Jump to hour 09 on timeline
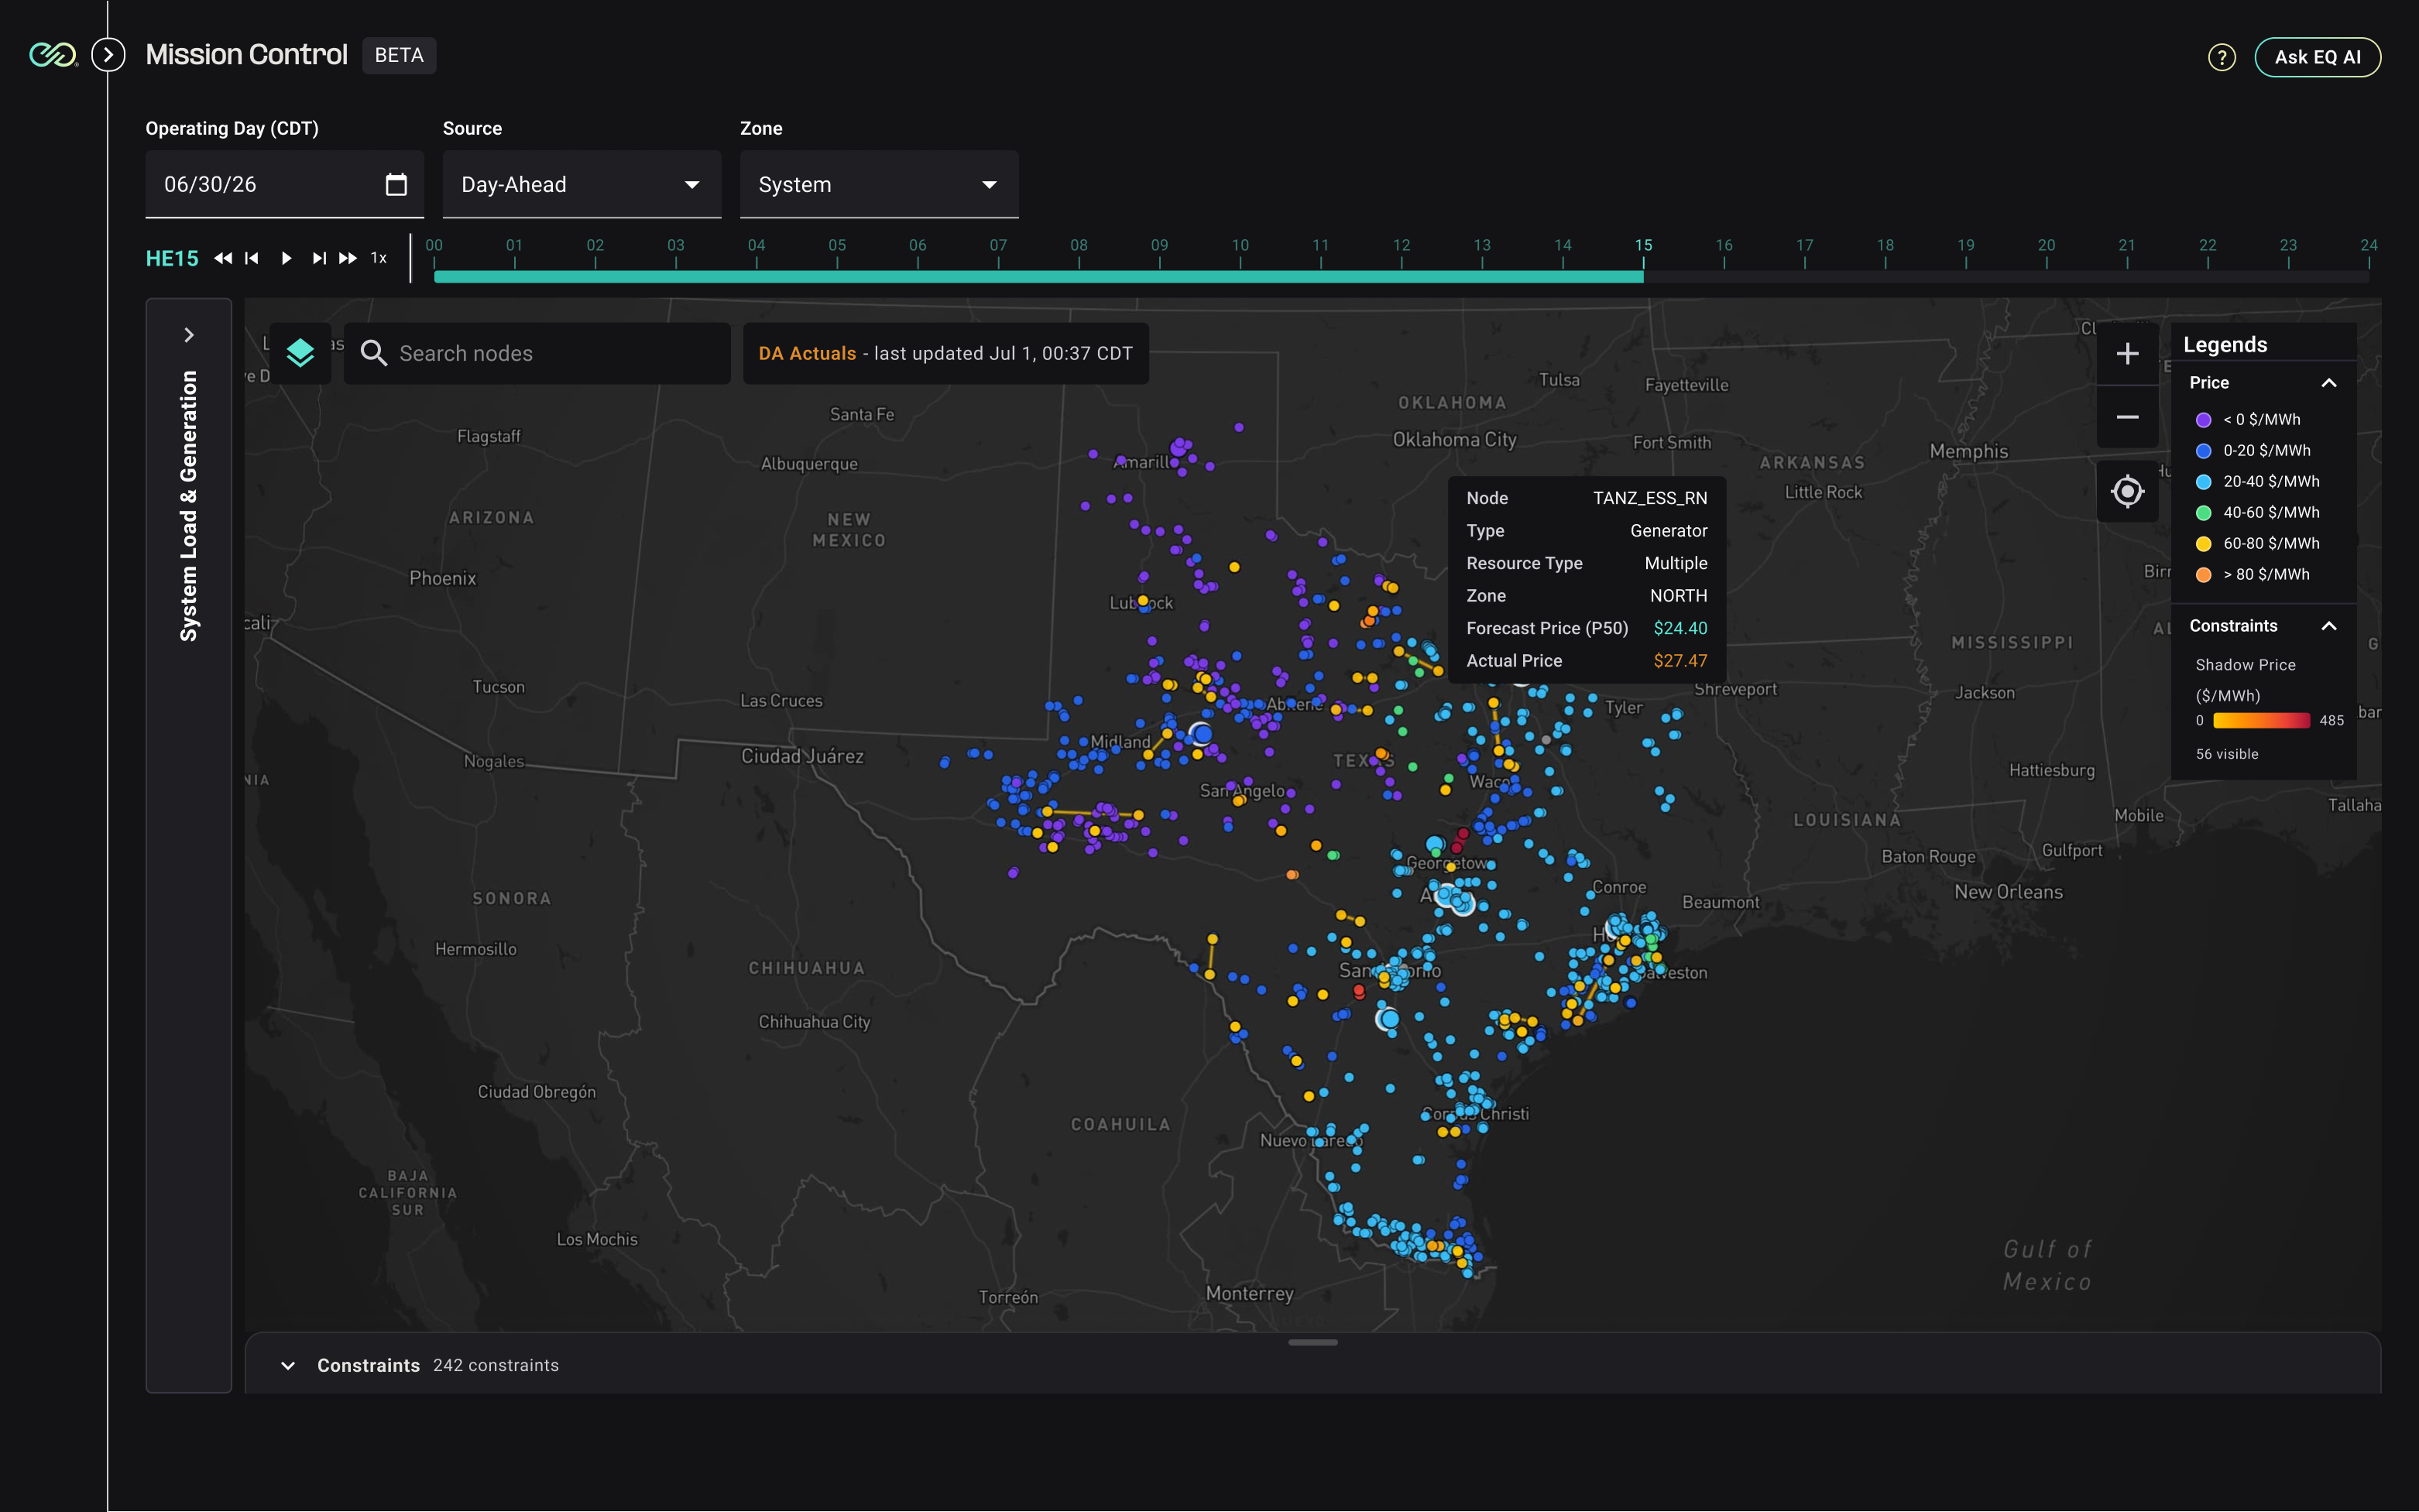The image size is (2419, 1512). pos(1159,245)
